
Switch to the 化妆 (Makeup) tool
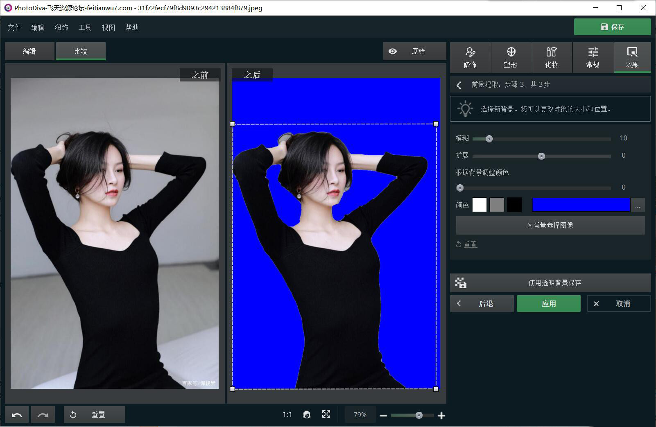pos(551,57)
